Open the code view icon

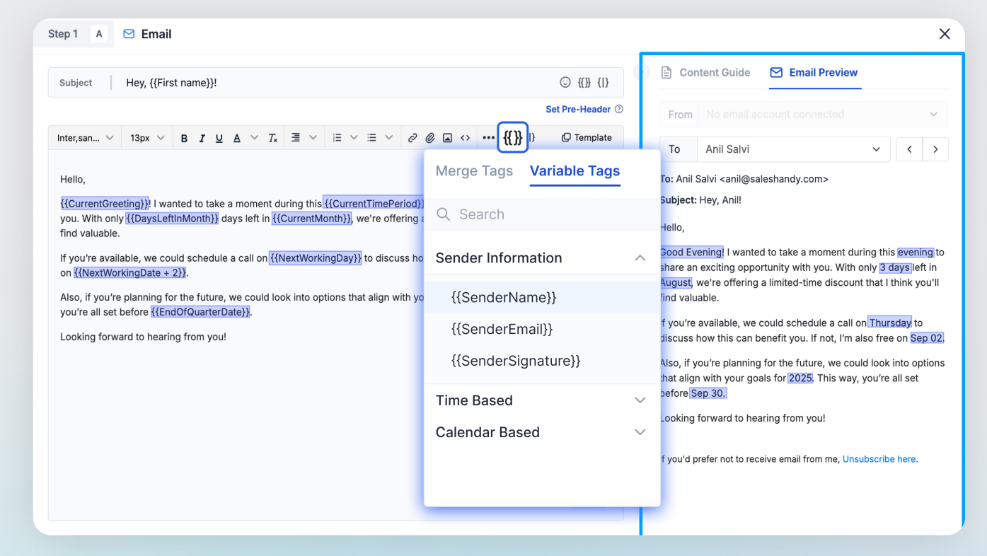[x=465, y=138]
